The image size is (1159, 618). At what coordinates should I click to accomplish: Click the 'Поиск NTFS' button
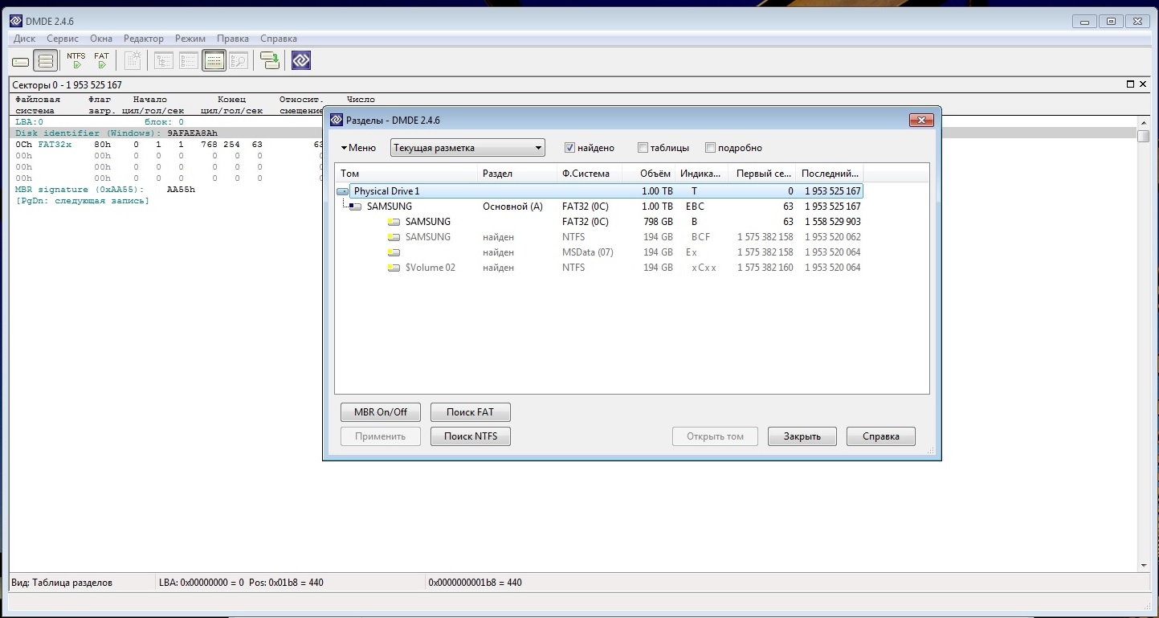point(471,436)
